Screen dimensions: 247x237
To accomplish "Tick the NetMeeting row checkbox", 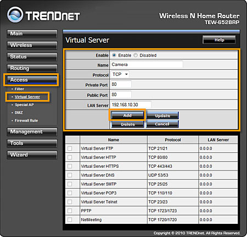I will click(x=70, y=219).
